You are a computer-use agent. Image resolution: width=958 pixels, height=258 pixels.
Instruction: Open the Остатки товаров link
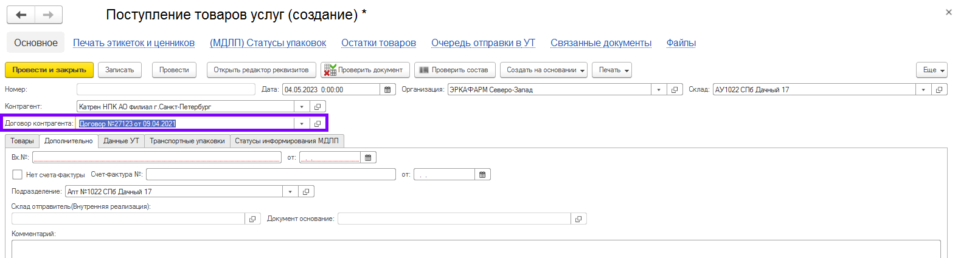click(378, 43)
